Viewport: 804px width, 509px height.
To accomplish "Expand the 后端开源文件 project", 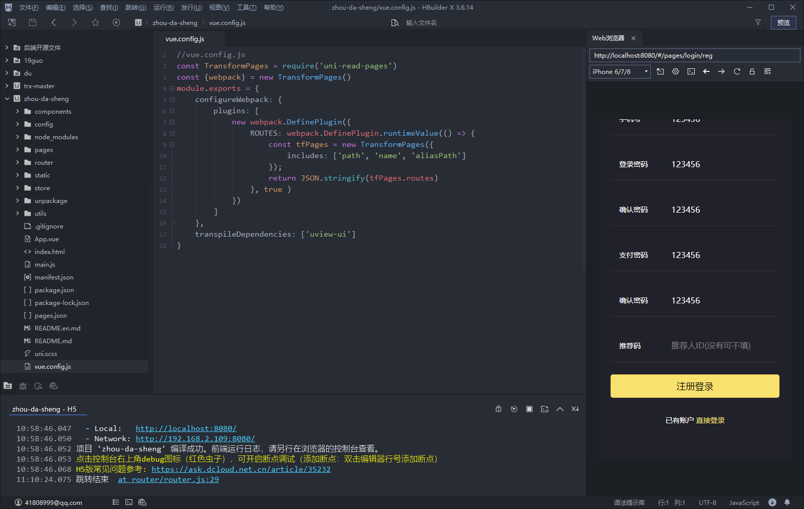I will 7,47.
